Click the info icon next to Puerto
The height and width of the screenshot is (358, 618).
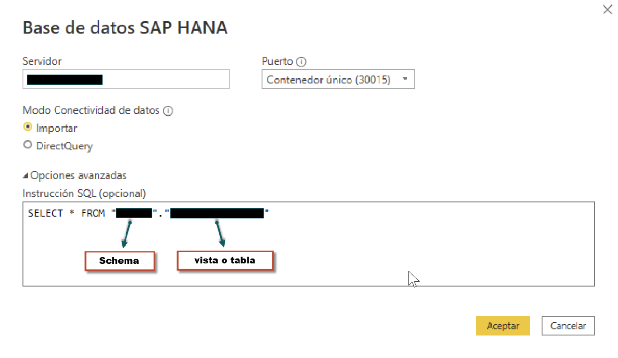point(301,62)
